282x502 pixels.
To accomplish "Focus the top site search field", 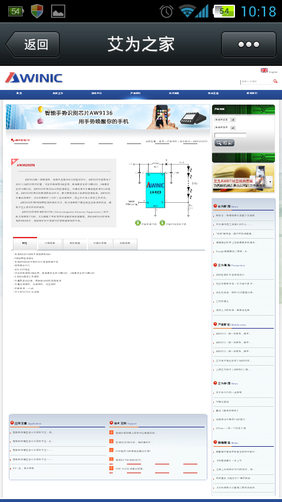I will pos(256,82).
